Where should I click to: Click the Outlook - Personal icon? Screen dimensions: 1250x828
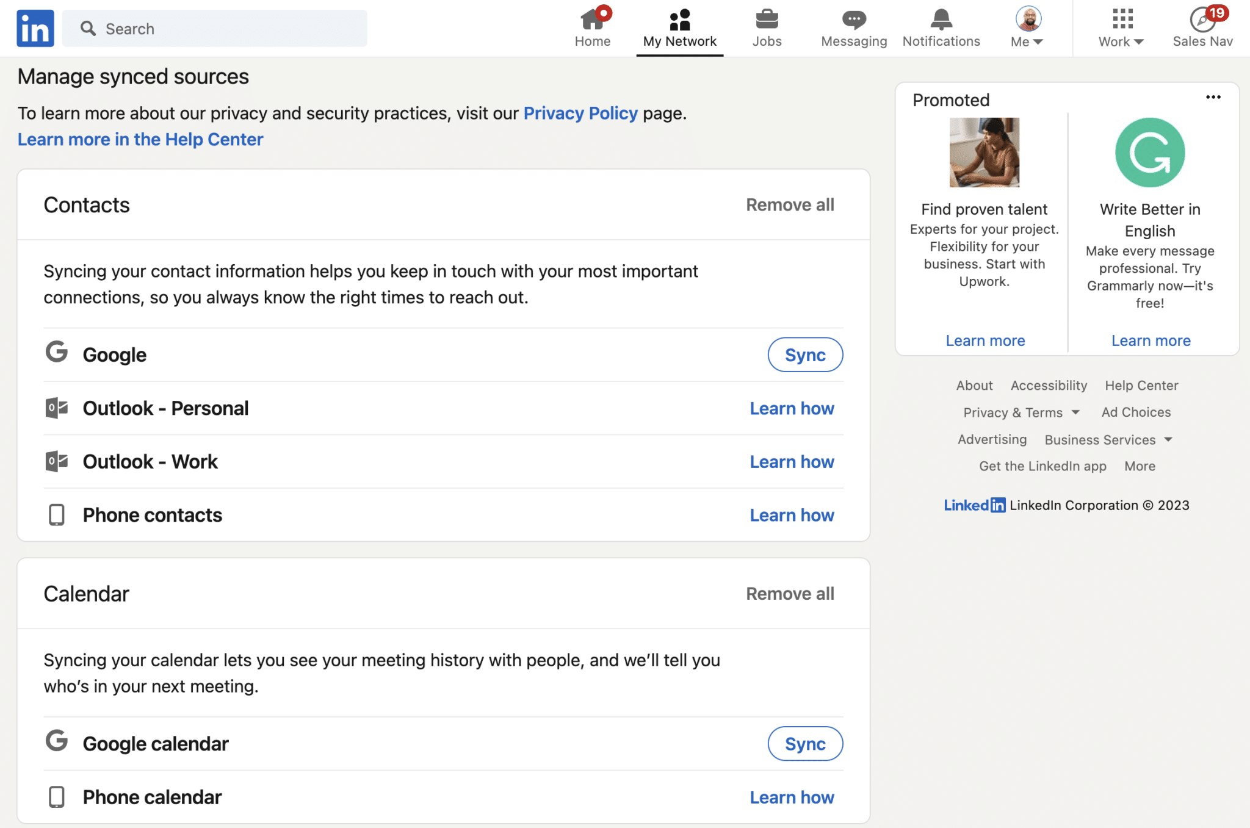(57, 408)
